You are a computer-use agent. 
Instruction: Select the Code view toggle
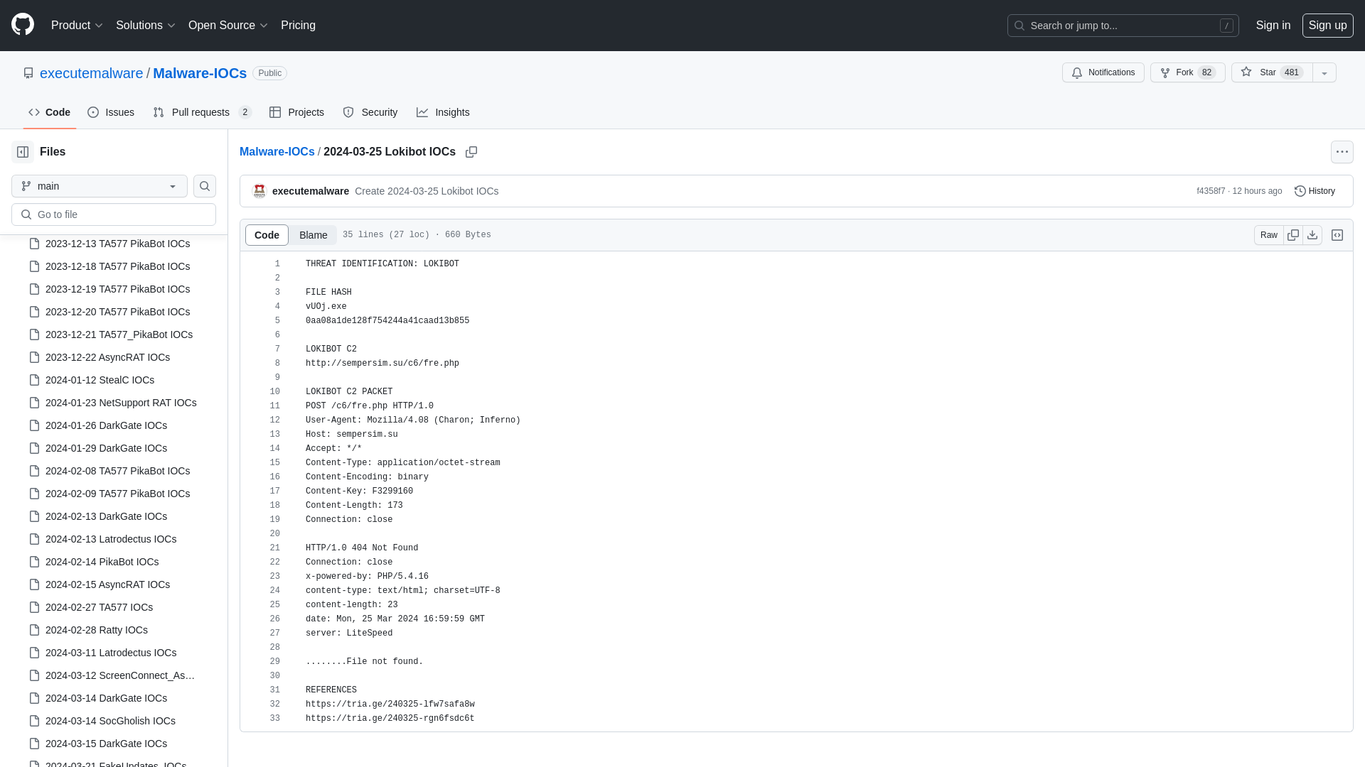coord(267,235)
